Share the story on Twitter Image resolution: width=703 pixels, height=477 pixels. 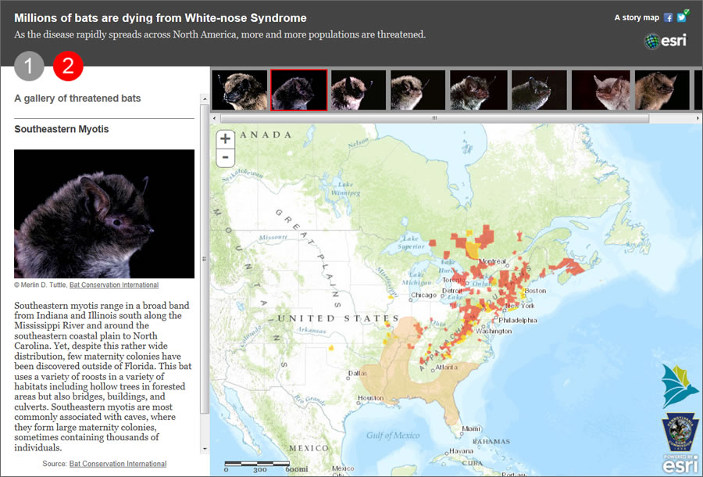[x=680, y=16]
